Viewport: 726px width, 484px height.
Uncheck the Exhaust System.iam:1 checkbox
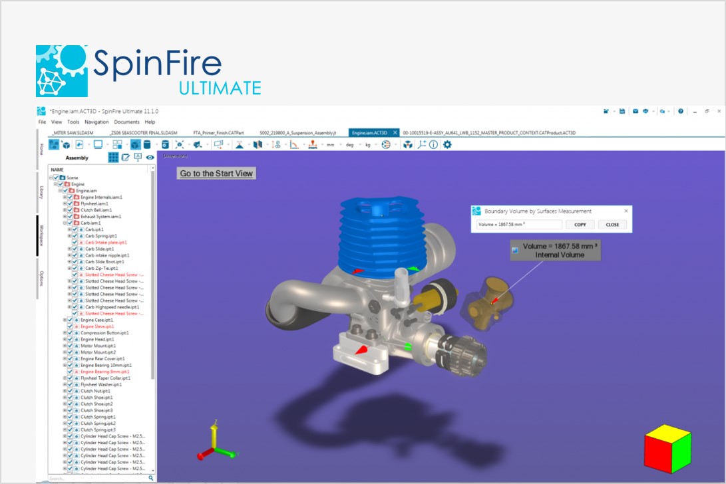pos(70,217)
